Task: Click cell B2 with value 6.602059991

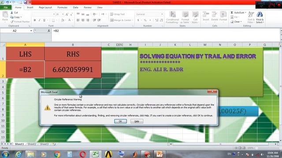Action: (x=73, y=69)
